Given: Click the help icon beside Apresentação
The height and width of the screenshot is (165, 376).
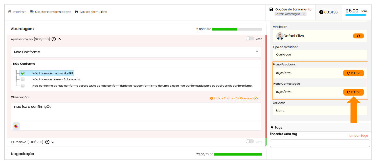Looking at the screenshot, I should [x=54, y=39].
